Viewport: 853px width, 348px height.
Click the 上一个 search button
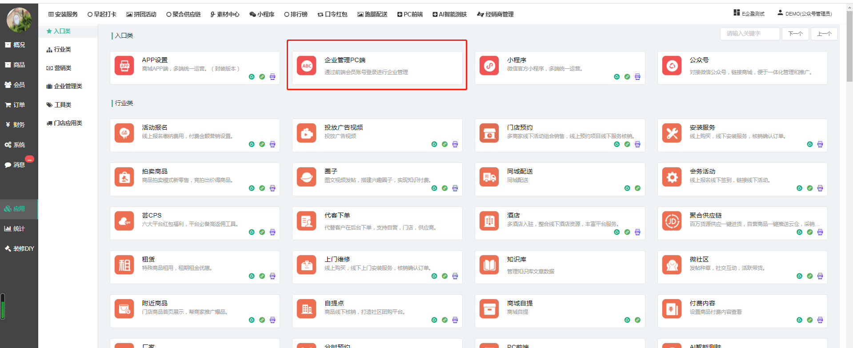pos(824,34)
